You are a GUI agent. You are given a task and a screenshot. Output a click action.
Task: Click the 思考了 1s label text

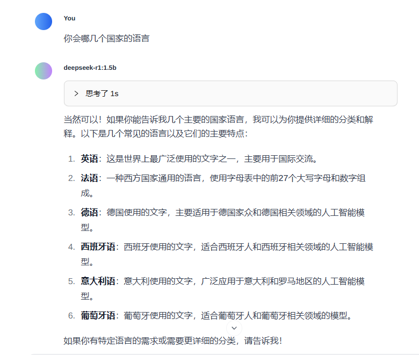(x=102, y=93)
